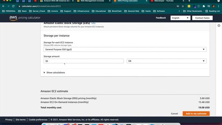This screenshot has width=222, height=125.
Task: Open the Software bookmarks folder
Action: [159, 11]
